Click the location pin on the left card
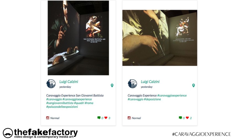The width and height of the screenshot is (234, 140). 112,86
